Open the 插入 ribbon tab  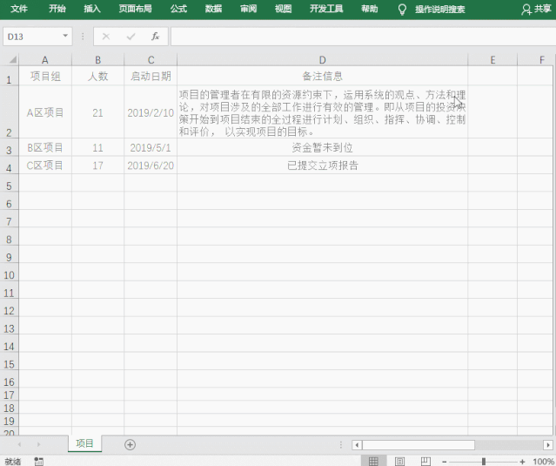(92, 9)
